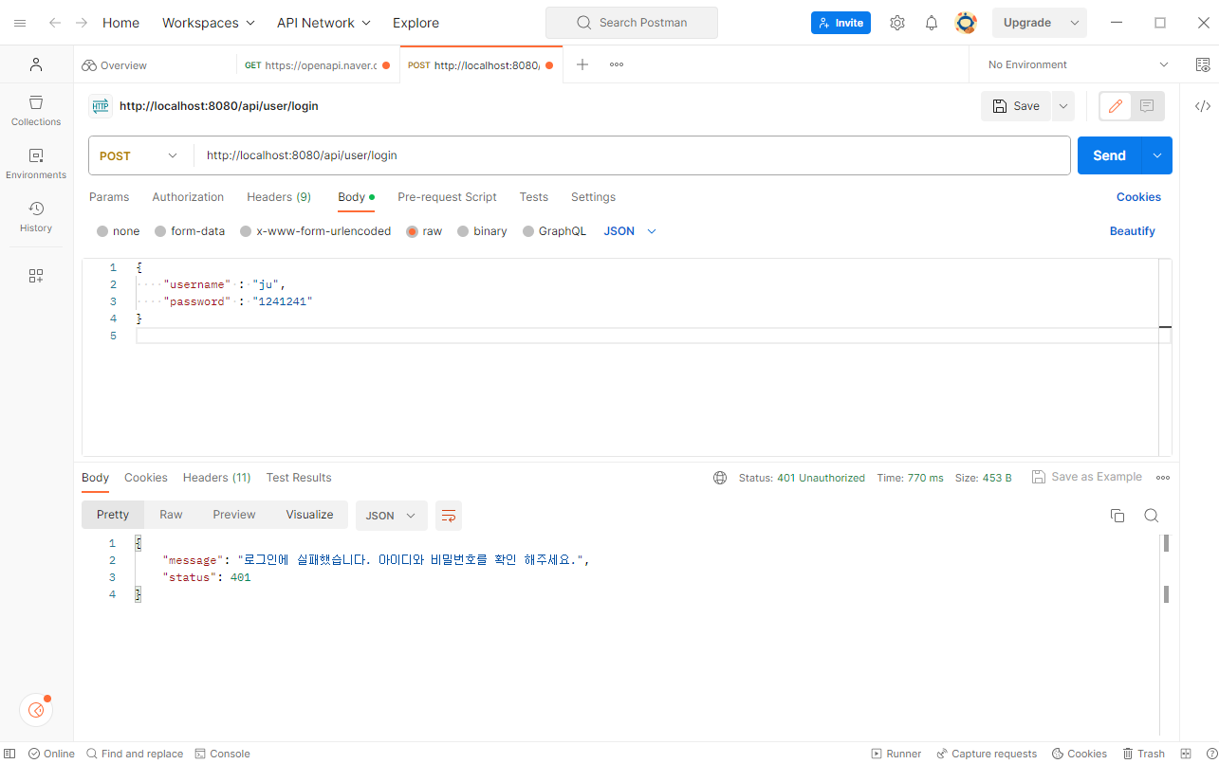This screenshot has height=764, width=1219.
Task: Toggle the sidebar layout icon in status bar
Action: pos(9,754)
